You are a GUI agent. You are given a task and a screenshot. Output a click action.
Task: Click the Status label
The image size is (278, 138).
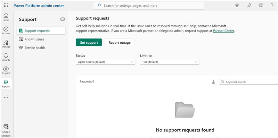(81, 55)
